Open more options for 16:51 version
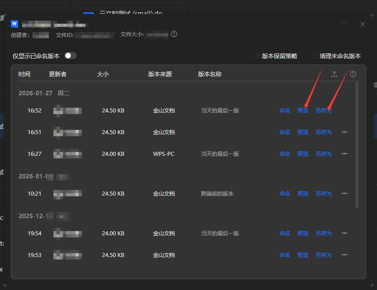 click(x=345, y=132)
